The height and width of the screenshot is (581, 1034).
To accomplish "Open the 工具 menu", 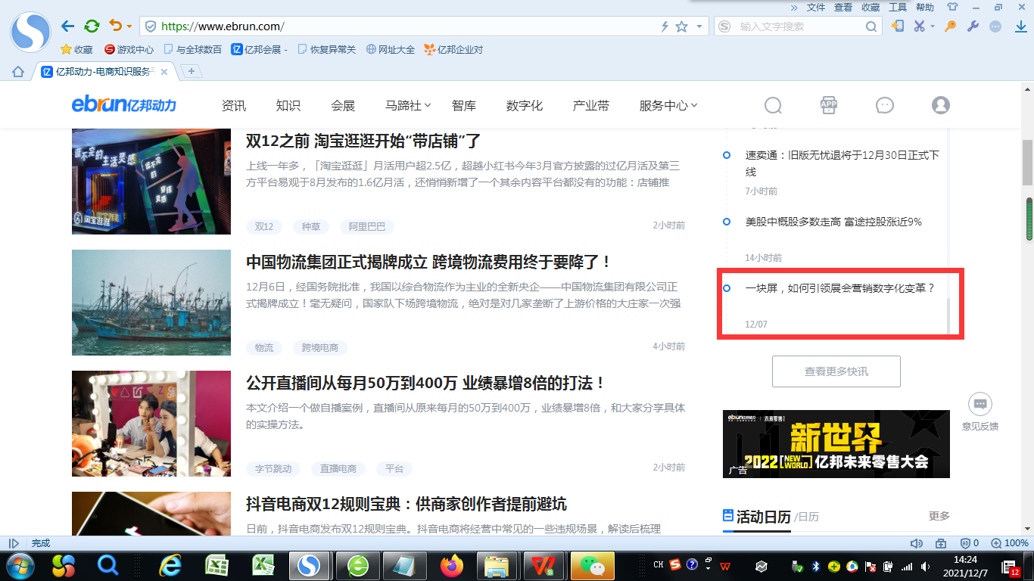I will click(898, 7).
